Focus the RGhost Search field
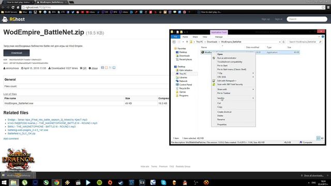331x186 pixels. (307, 19)
